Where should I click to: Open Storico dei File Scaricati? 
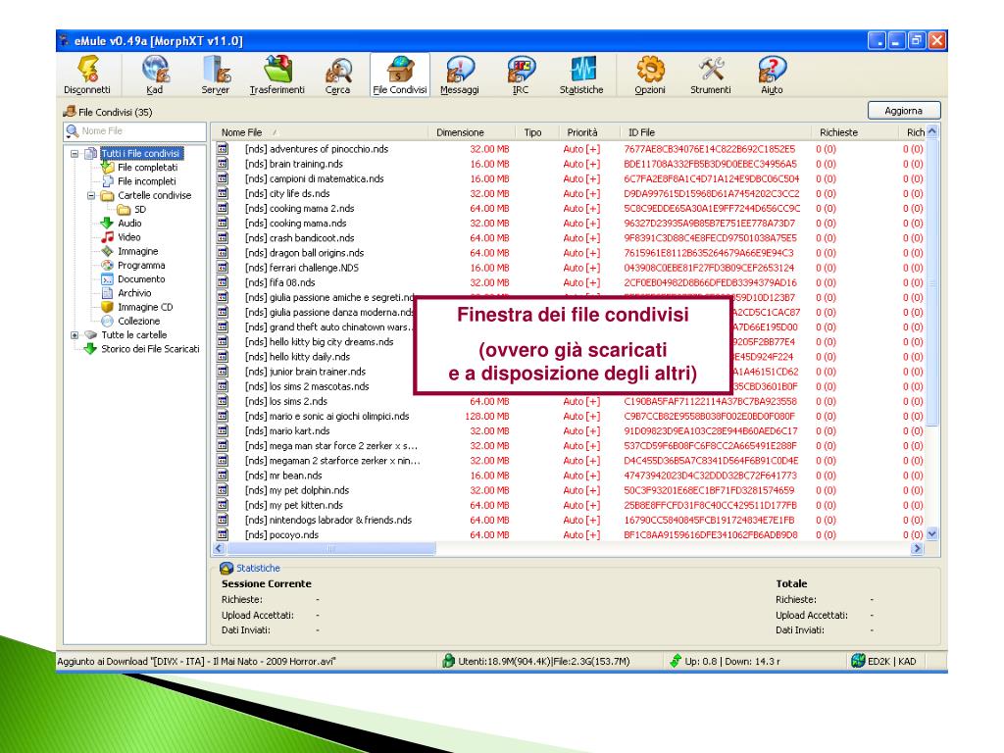coord(150,349)
